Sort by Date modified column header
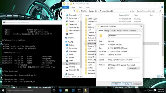The width and height of the screenshot is (166, 93). pos(123,15)
